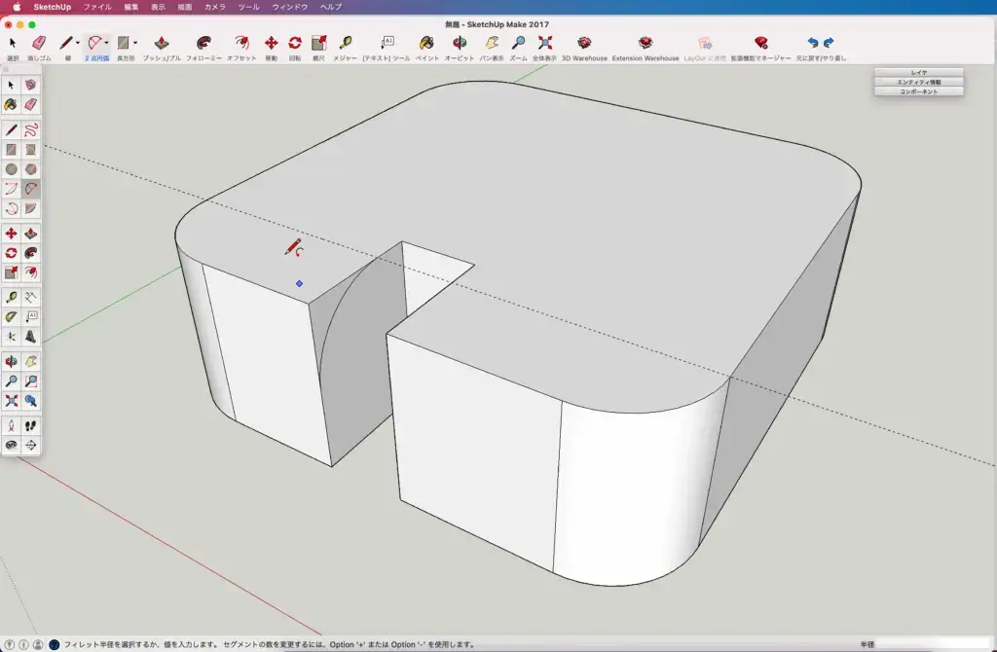997x652 pixels.
Task: Select the Polygon tool in left palette
Action: pyautogui.click(x=30, y=169)
